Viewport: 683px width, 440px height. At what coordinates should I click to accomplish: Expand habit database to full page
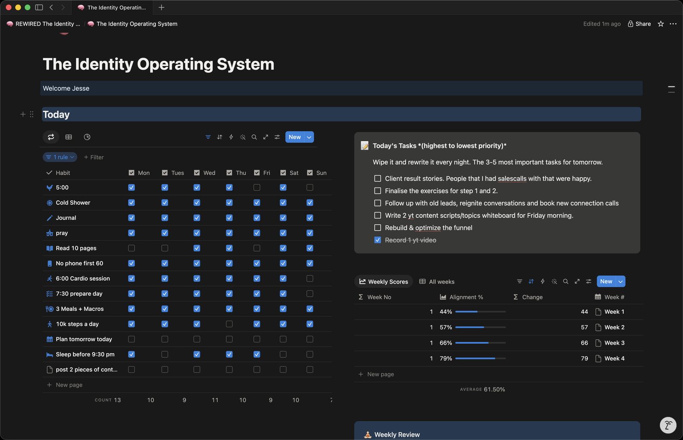[x=266, y=137]
